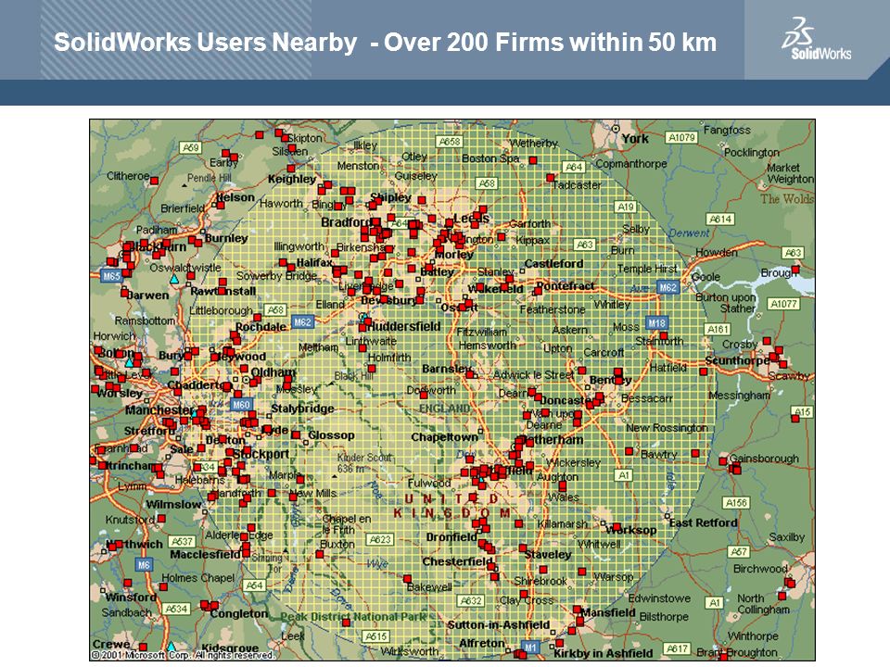
Task: Click the A161 road shield near Crosby
Action: coord(718,329)
